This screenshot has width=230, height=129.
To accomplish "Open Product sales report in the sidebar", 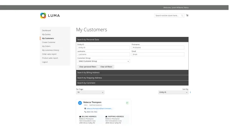I will point(50,58).
